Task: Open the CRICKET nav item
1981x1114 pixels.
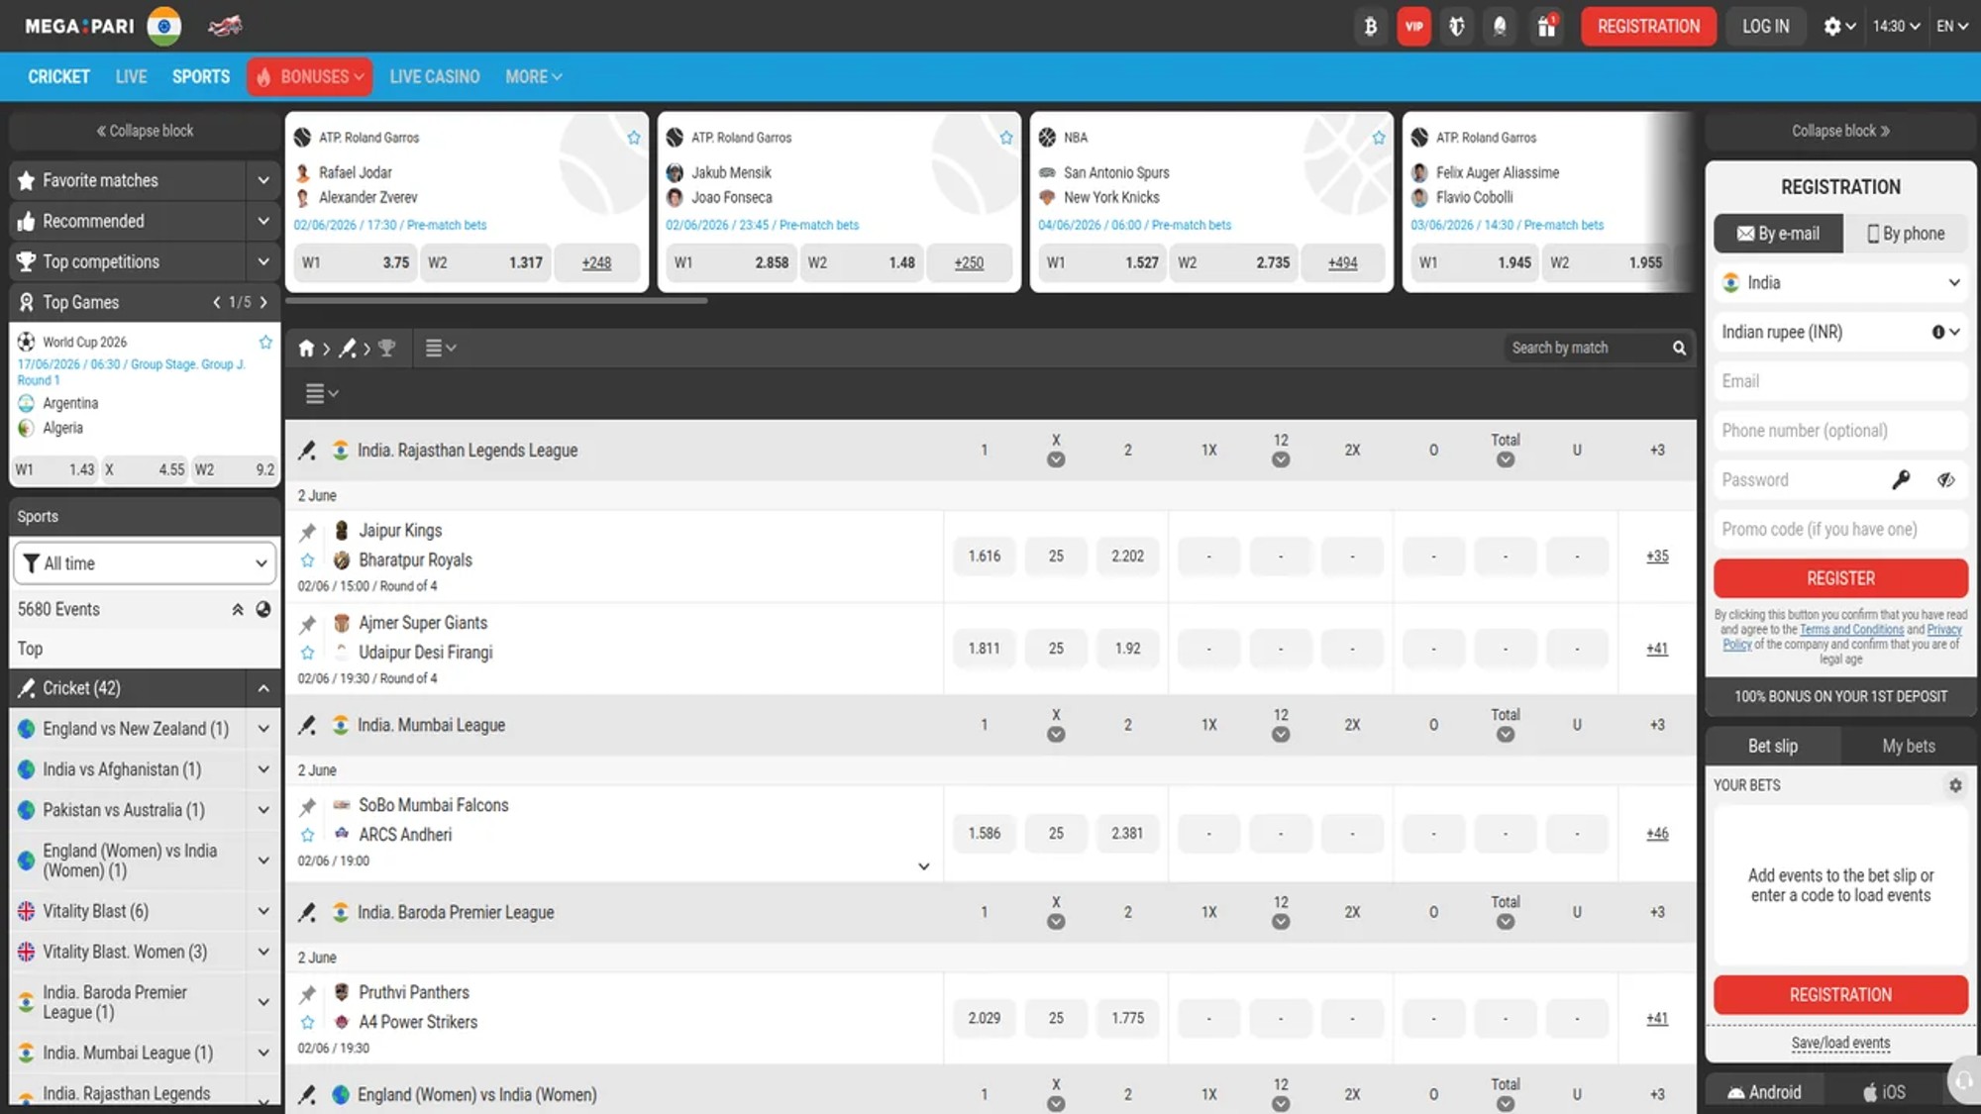Action: tap(58, 77)
